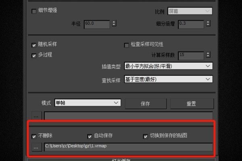Click the auto-save path field with 1.vrmap
This screenshot has width=242, height=161.
pyautogui.click(x=128, y=147)
